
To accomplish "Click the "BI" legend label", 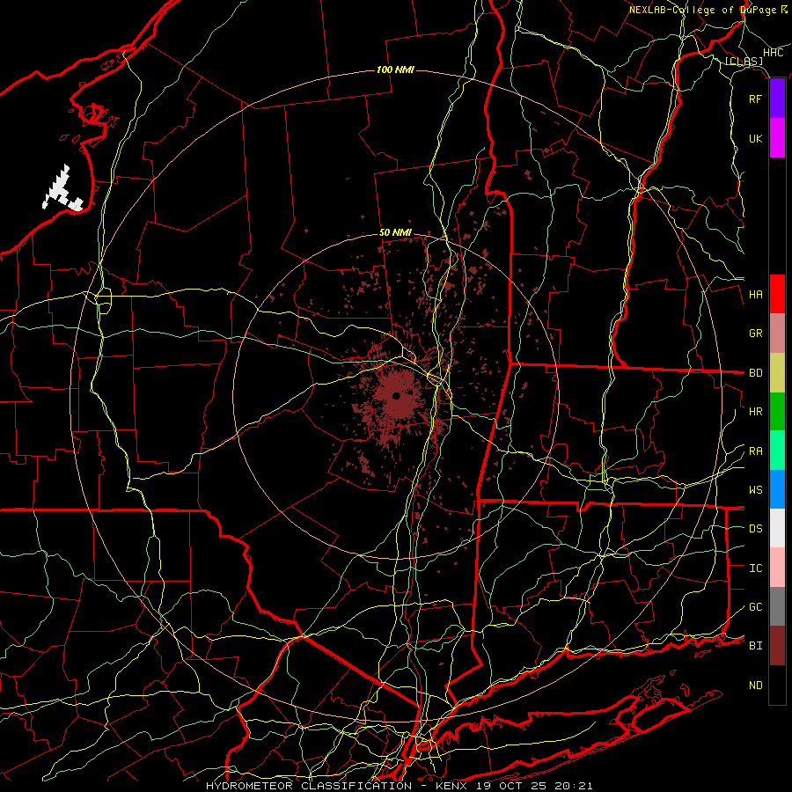I will click(755, 646).
